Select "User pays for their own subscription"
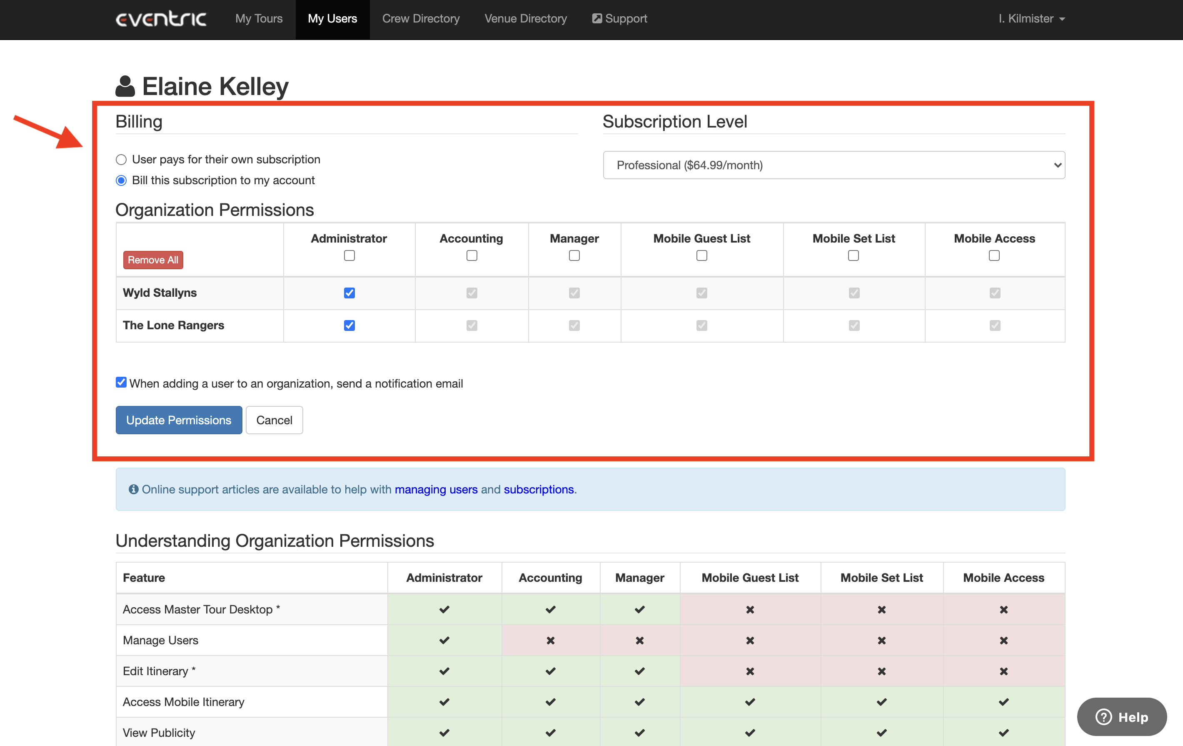The image size is (1183, 746). 121,159
